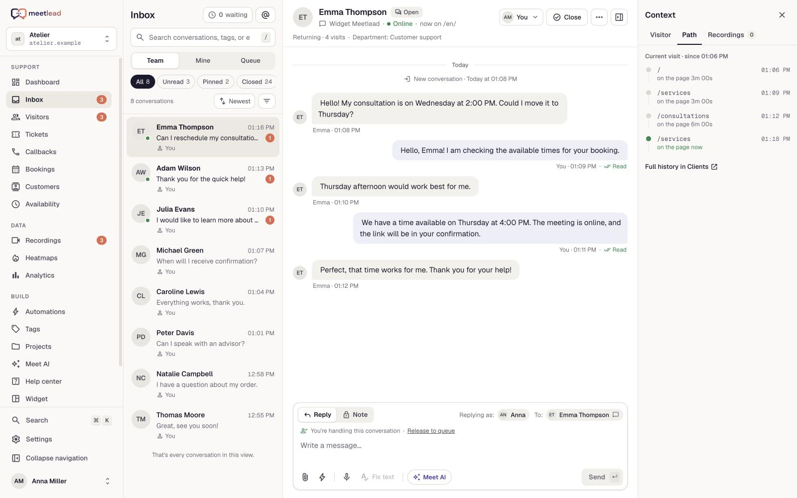Click the 0 waiting button
Screen dimensions: 797x498
pos(228,15)
